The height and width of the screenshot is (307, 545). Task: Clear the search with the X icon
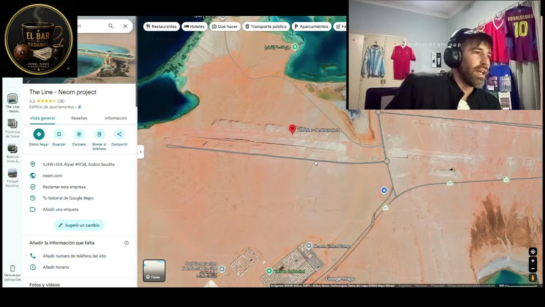(125, 26)
